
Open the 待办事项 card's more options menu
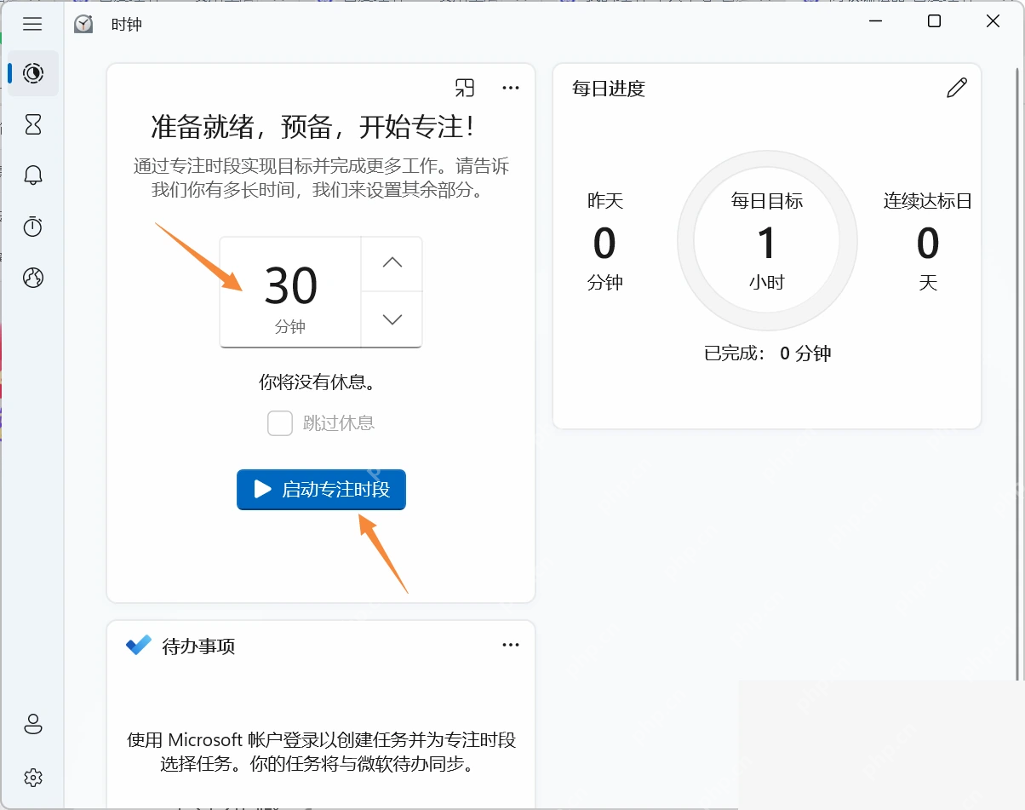point(510,645)
